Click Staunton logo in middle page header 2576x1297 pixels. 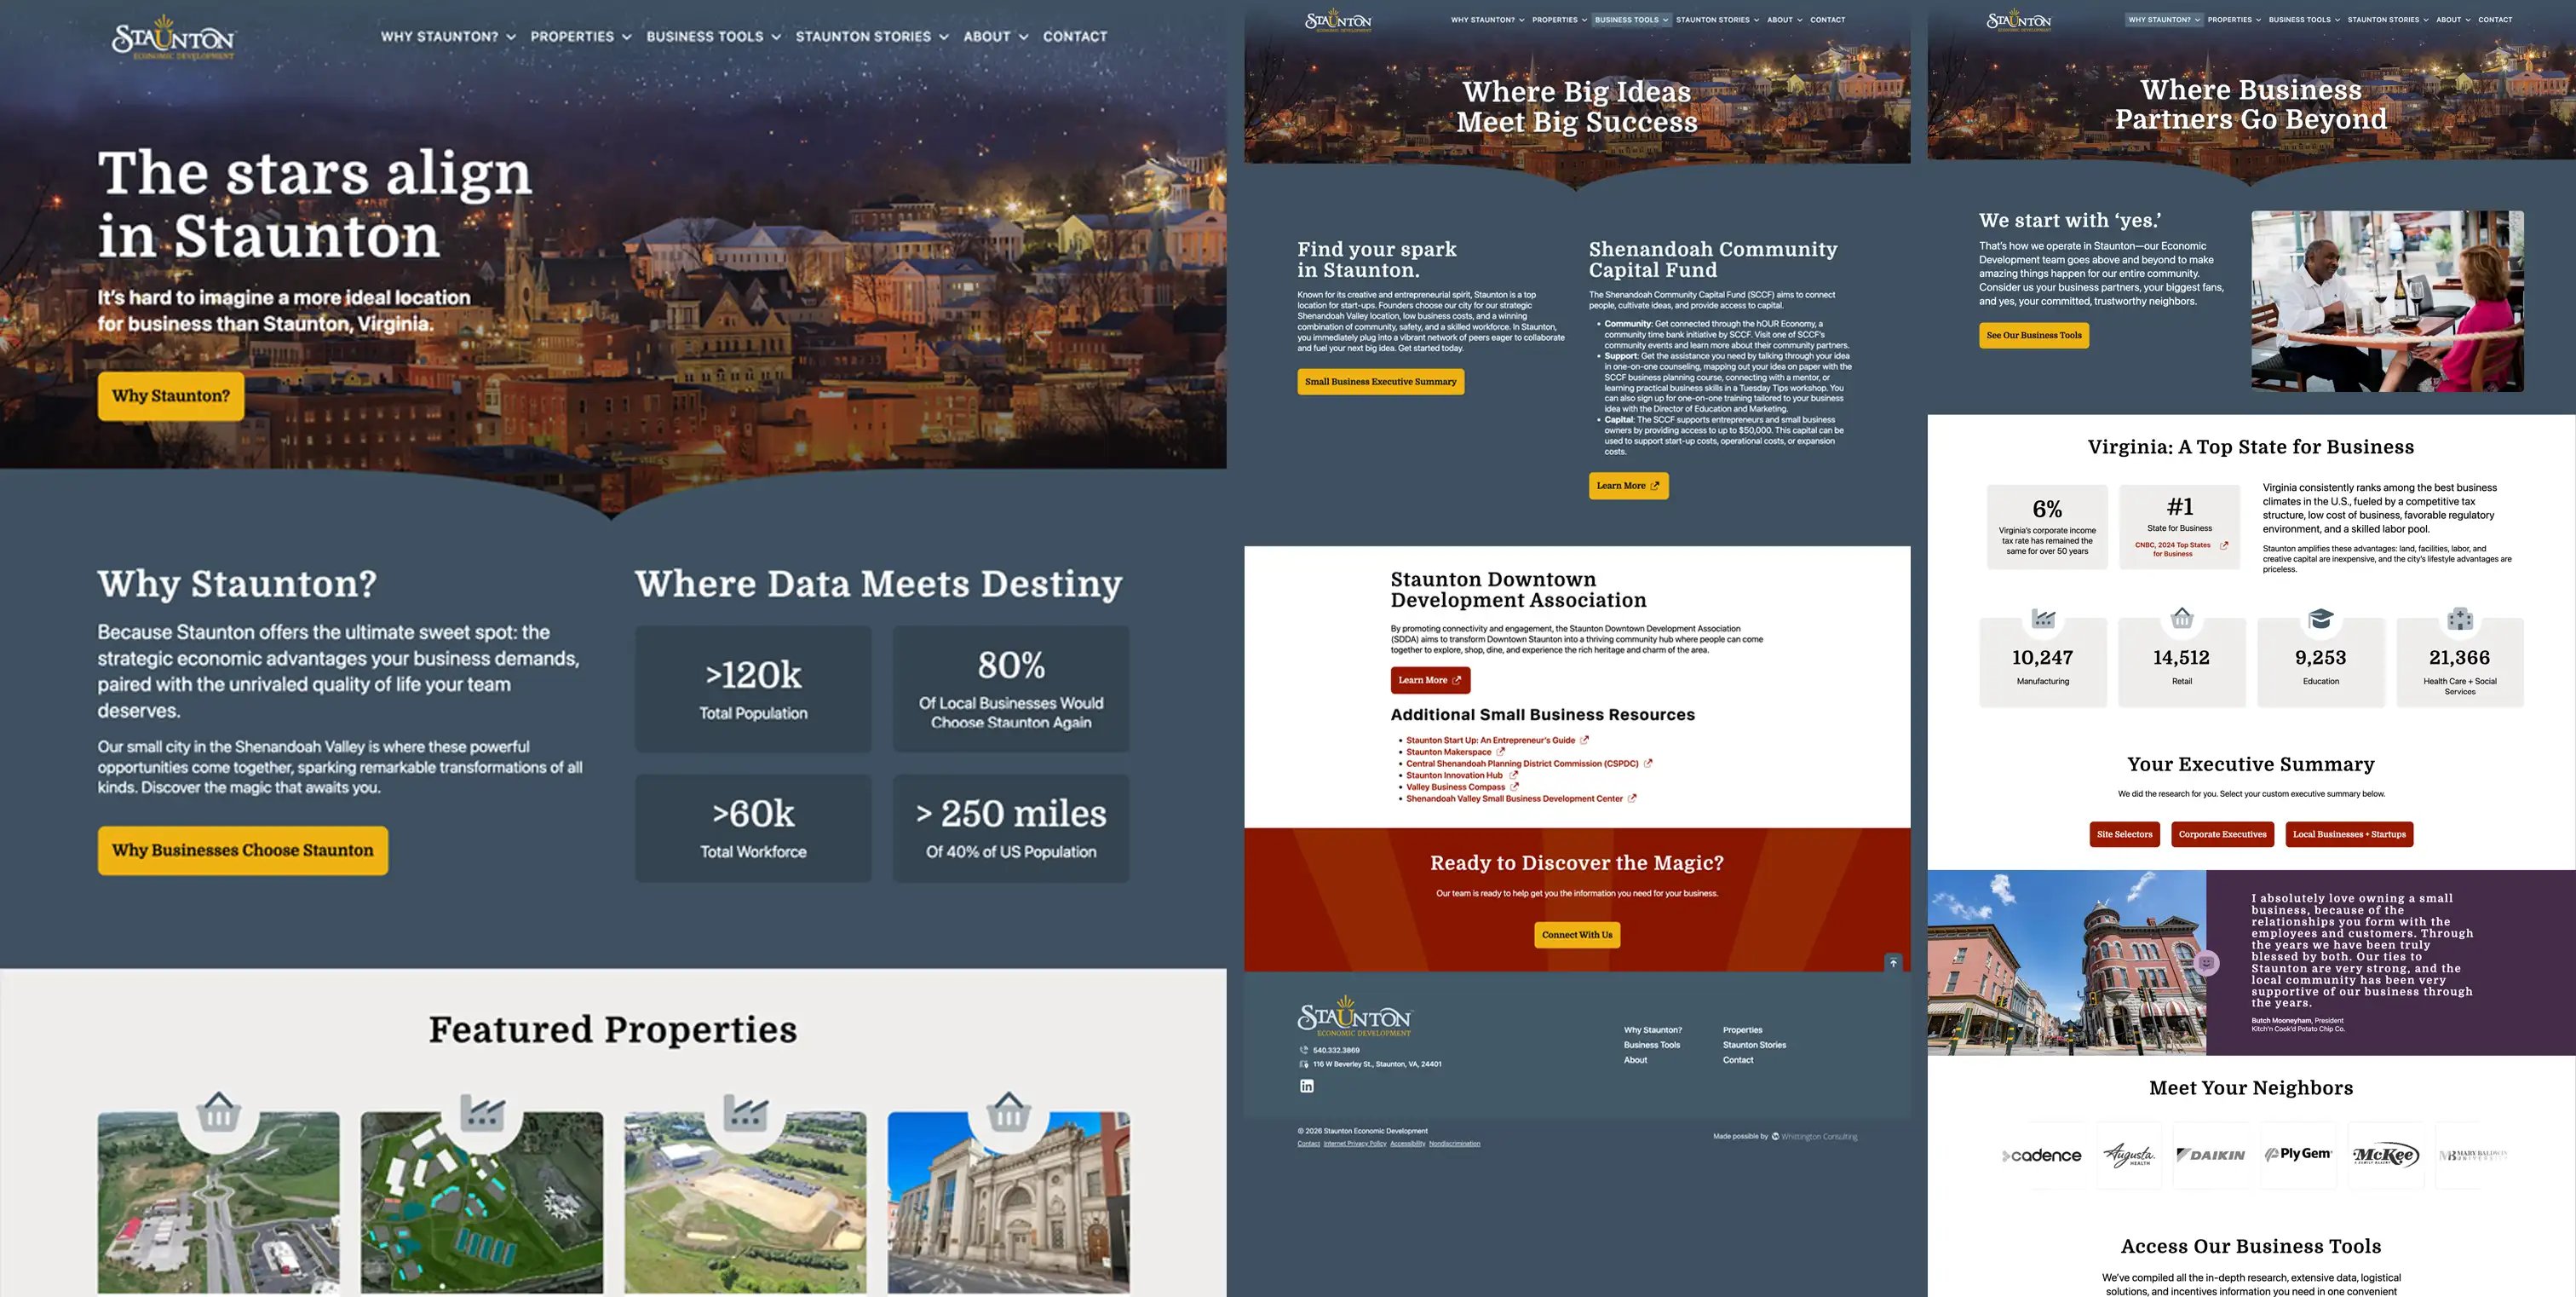tap(1338, 21)
